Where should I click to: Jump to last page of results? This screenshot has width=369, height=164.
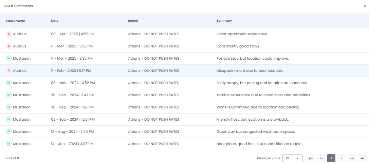[x=362, y=158]
